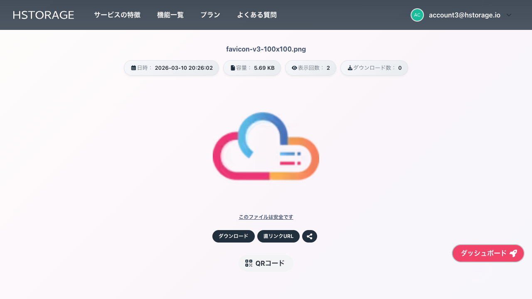Click the QR code icon
532x299 pixels.
(249, 263)
